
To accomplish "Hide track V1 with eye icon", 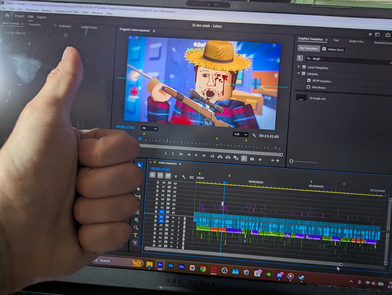I will (x=173, y=212).
